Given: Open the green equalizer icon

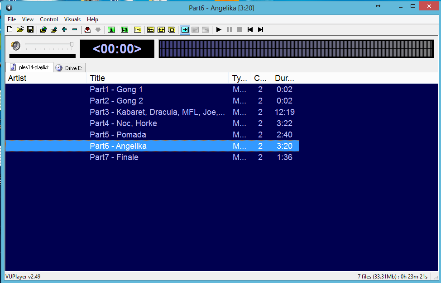Looking at the screenshot, I should coord(125,30).
